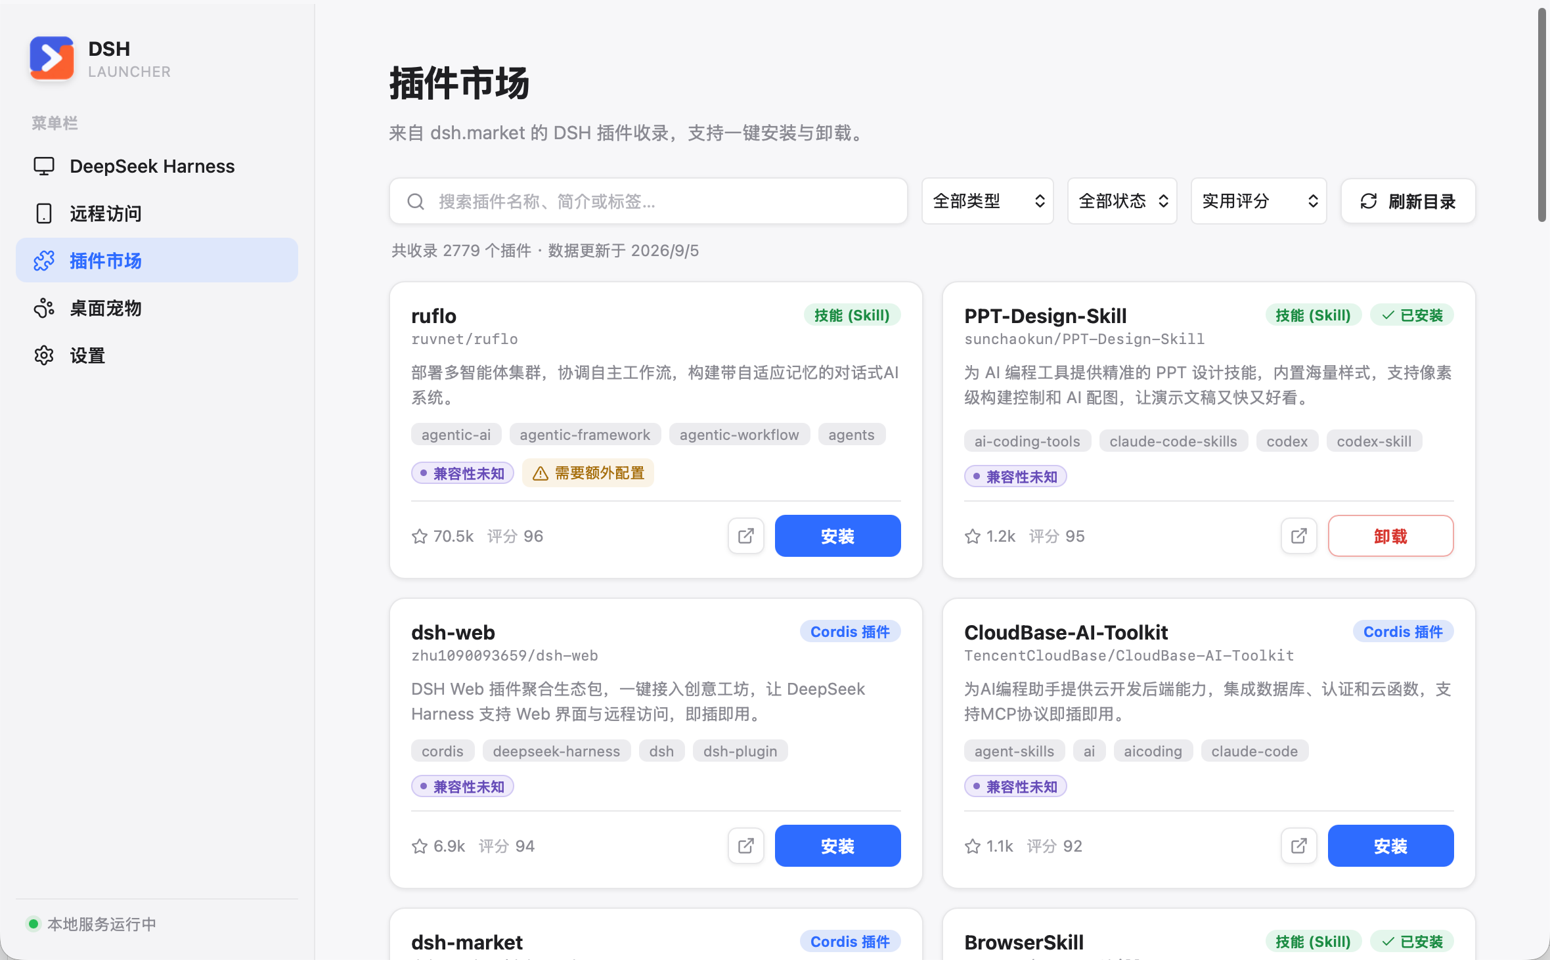
Task: Click the BrowserSkill card title
Action: point(1024,942)
